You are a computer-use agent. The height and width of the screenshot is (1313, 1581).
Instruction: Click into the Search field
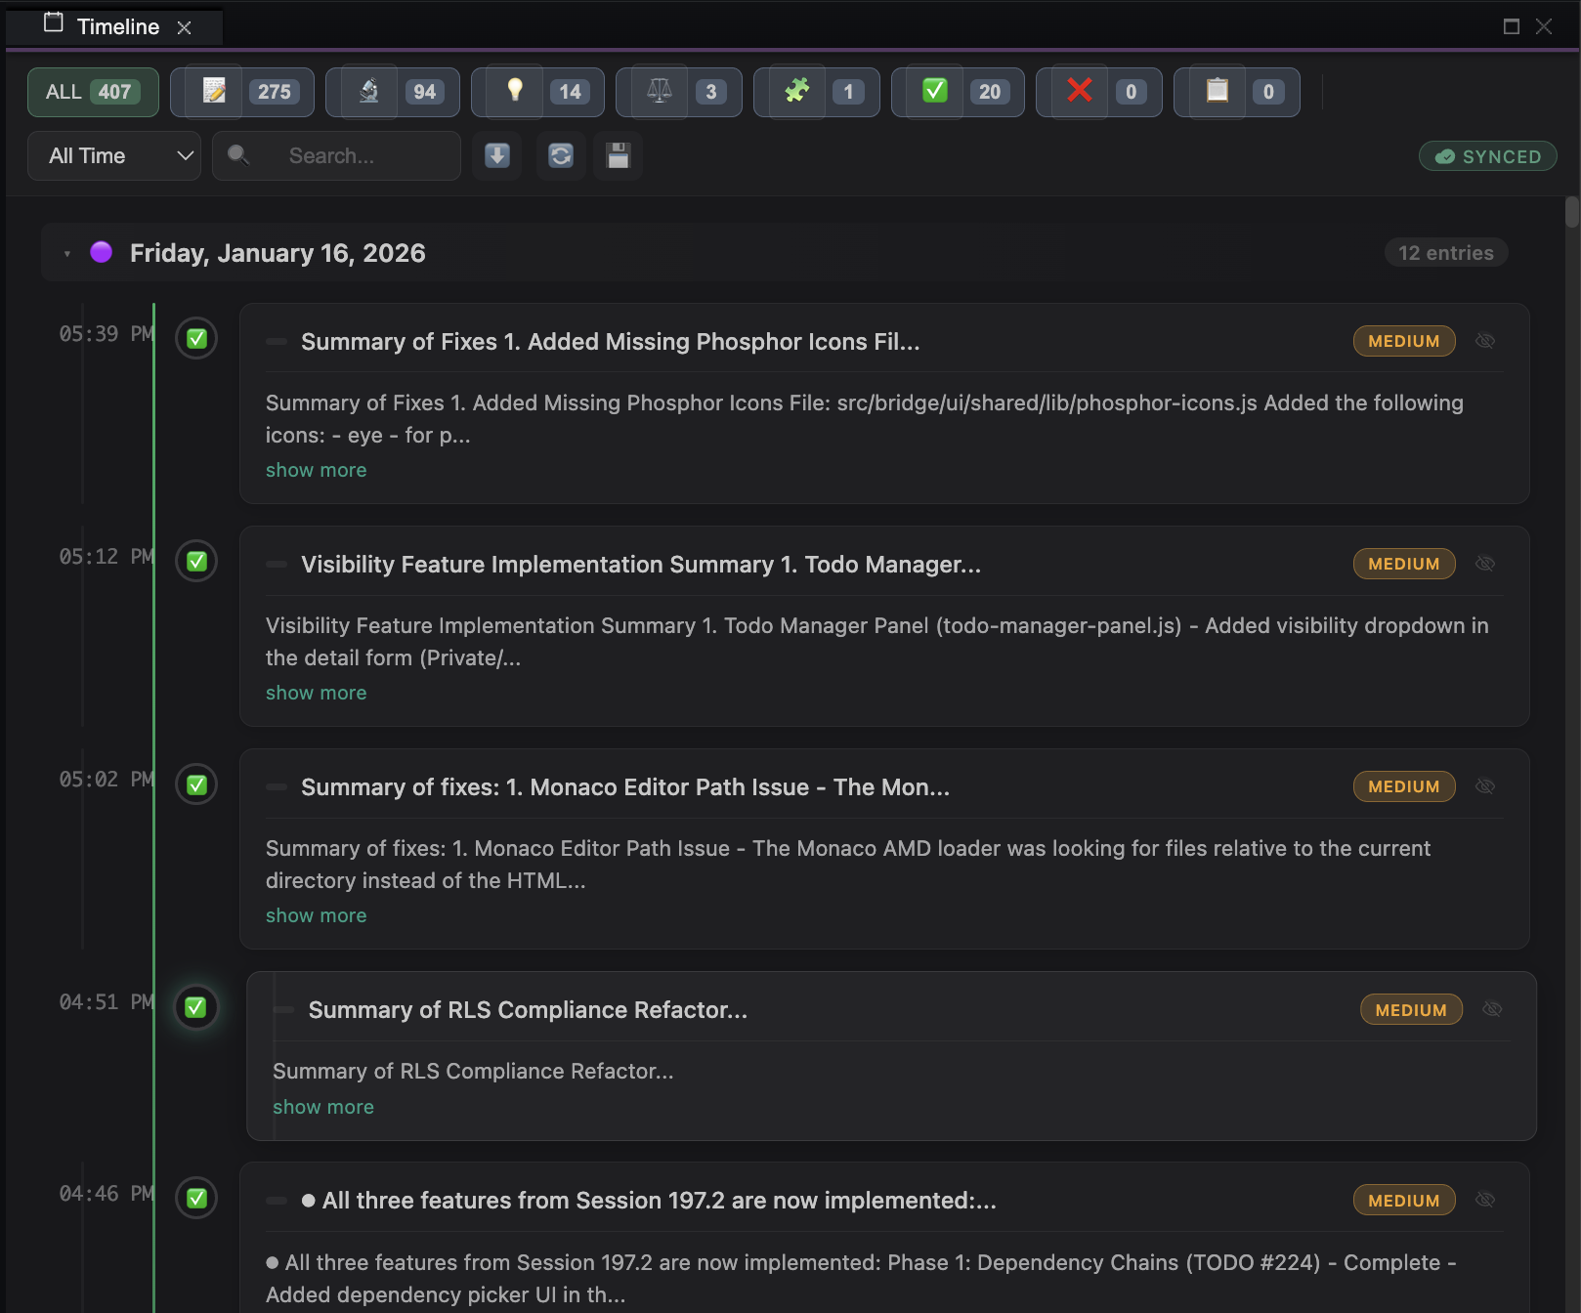(352, 156)
